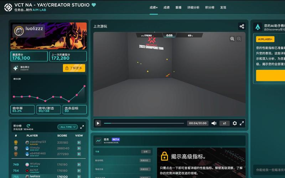Click luolizzz profile avatar
This screenshot has height=178, width=285.
click(19, 31)
